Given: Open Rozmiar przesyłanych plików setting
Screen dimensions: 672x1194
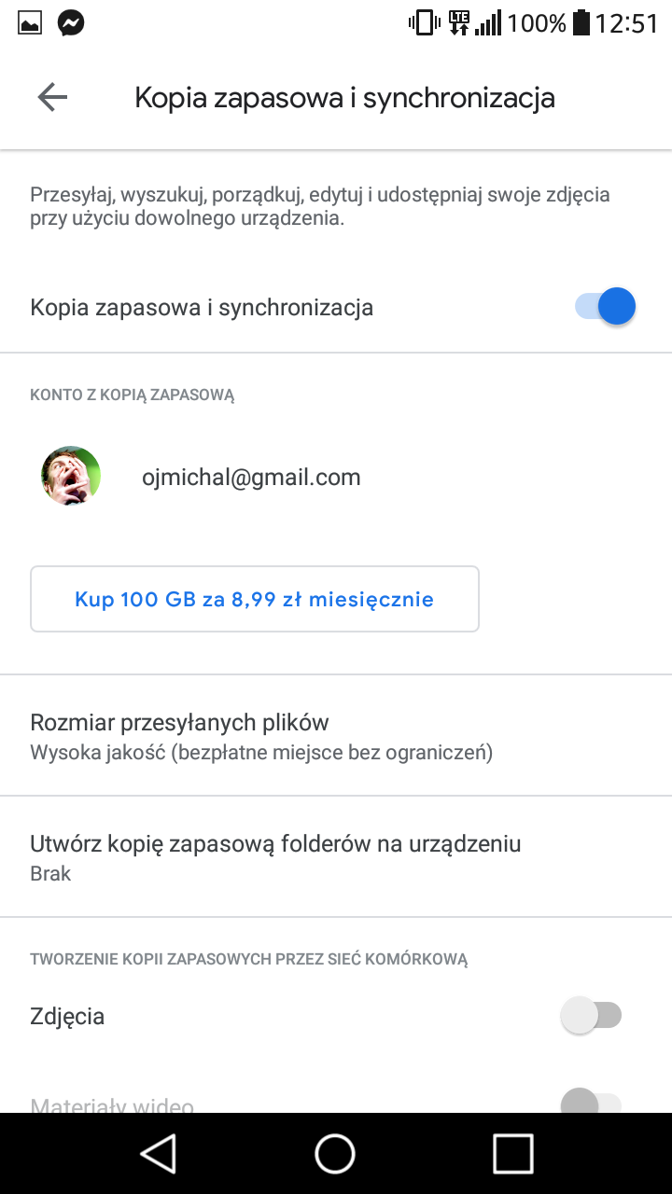Looking at the screenshot, I should pos(261,735).
